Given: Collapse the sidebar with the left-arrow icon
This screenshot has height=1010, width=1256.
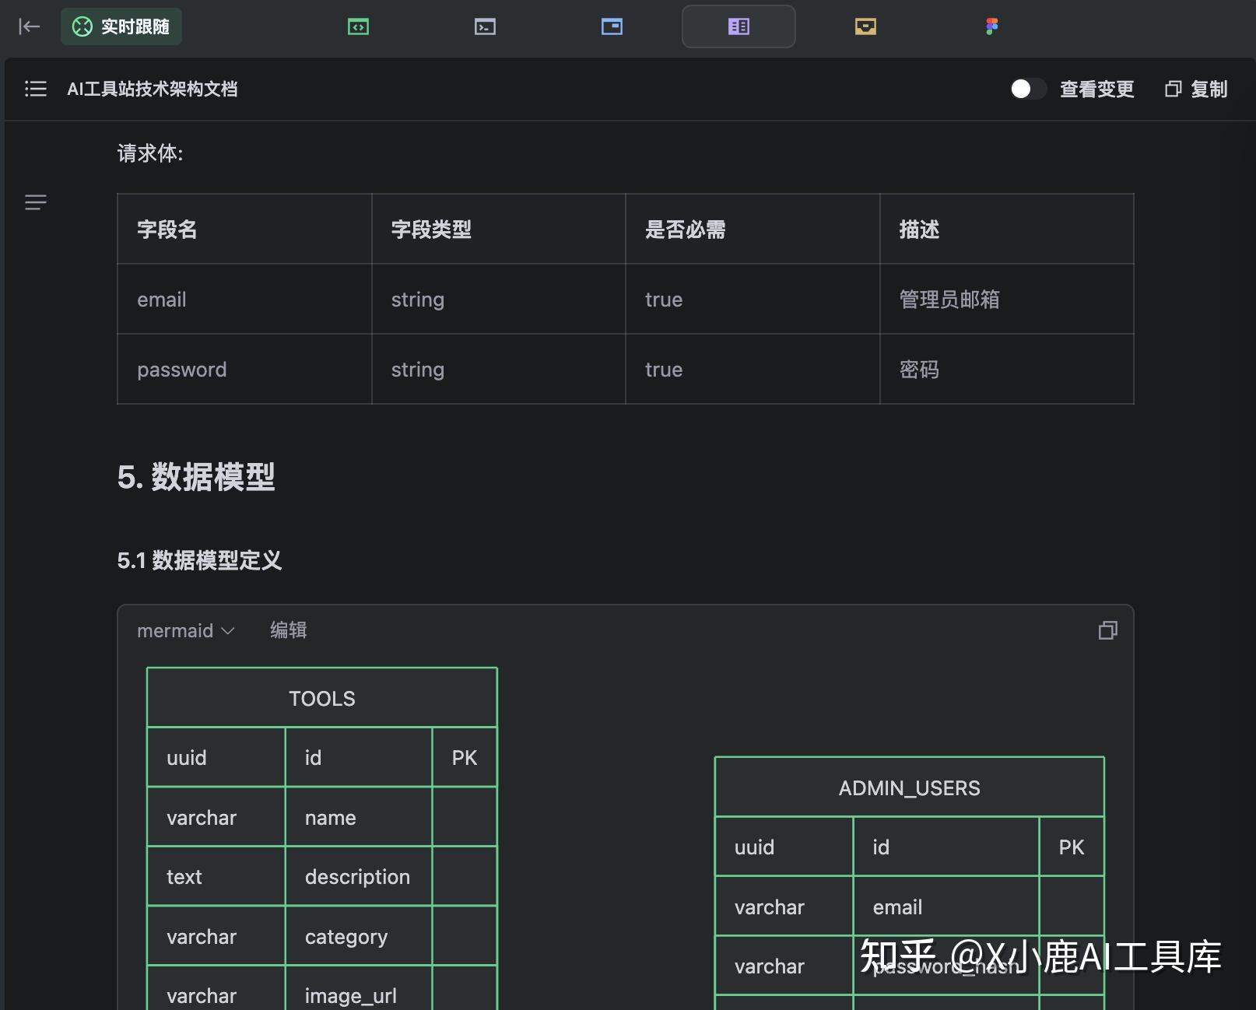Looking at the screenshot, I should [x=29, y=26].
